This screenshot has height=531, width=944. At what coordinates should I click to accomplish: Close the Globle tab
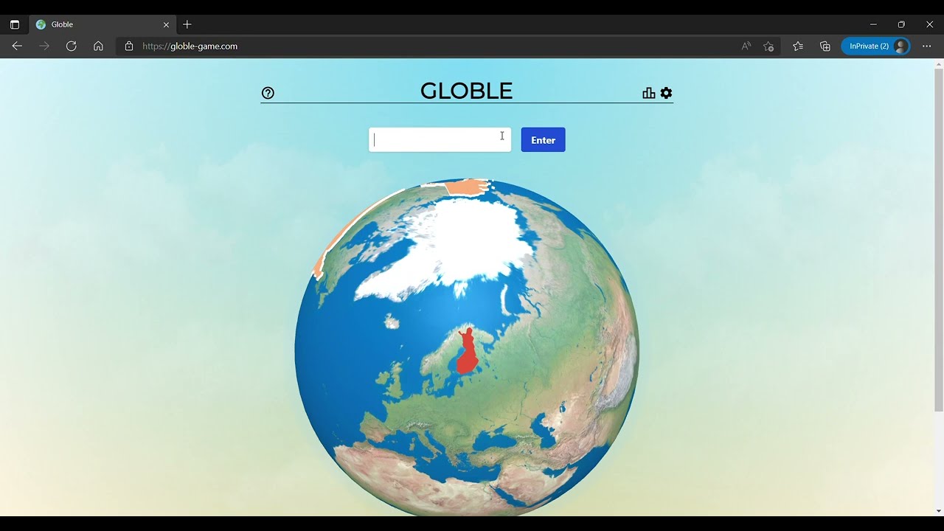[x=166, y=24]
